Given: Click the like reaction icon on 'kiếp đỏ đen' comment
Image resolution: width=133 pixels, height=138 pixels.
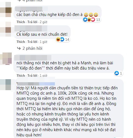Looking at the screenshot, I should pos(85,20).
